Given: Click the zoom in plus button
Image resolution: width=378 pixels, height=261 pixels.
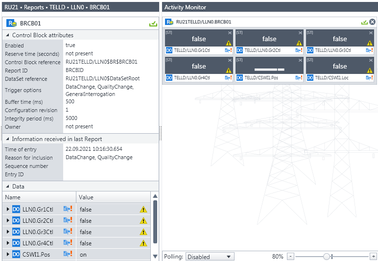Looking at the screenshot, I should (x=373, y=256).
